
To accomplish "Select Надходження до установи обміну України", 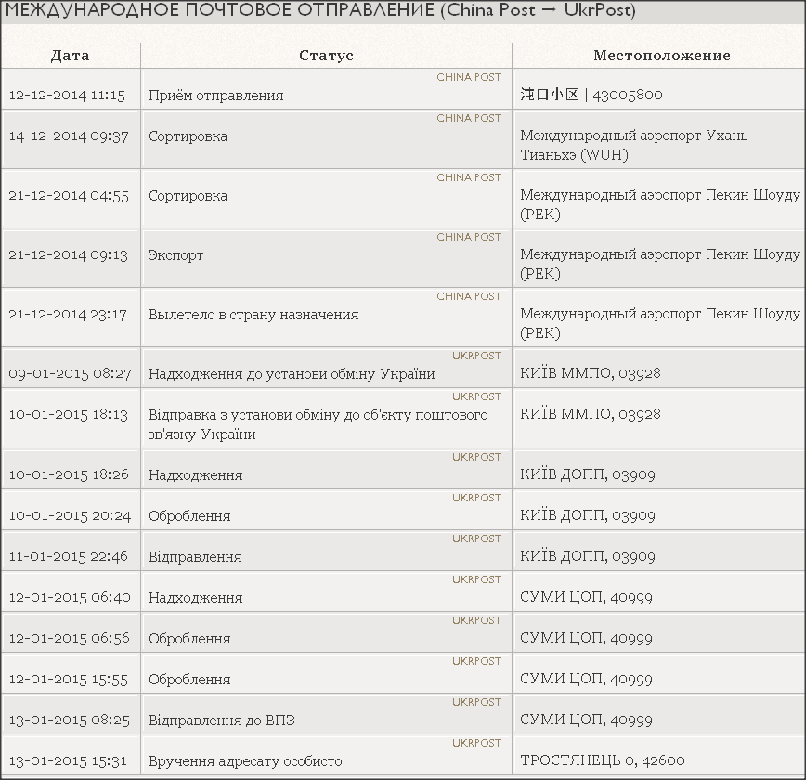I will point(292,374).
